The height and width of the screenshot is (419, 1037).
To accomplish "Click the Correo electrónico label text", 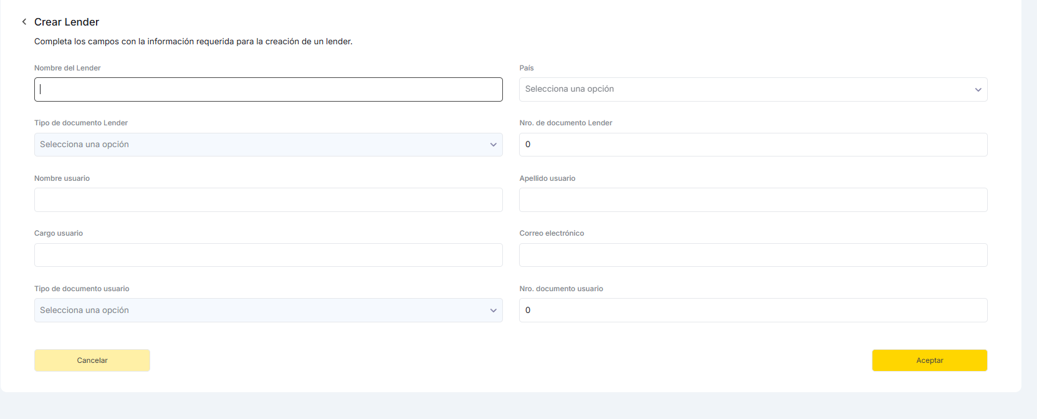I will [x=552, y=233].
